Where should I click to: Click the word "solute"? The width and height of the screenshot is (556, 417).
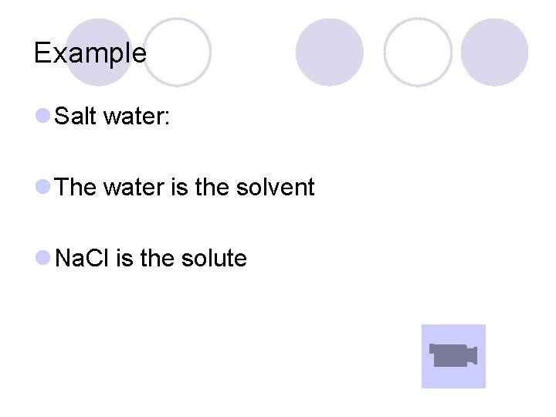(214, 259)
